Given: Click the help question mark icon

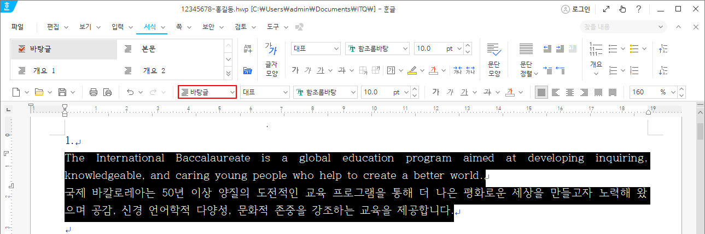Looking at the screenshot, I should tap(638, 9).
